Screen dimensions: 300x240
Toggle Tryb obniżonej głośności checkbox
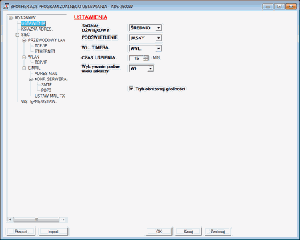click(x=131, y=89)
